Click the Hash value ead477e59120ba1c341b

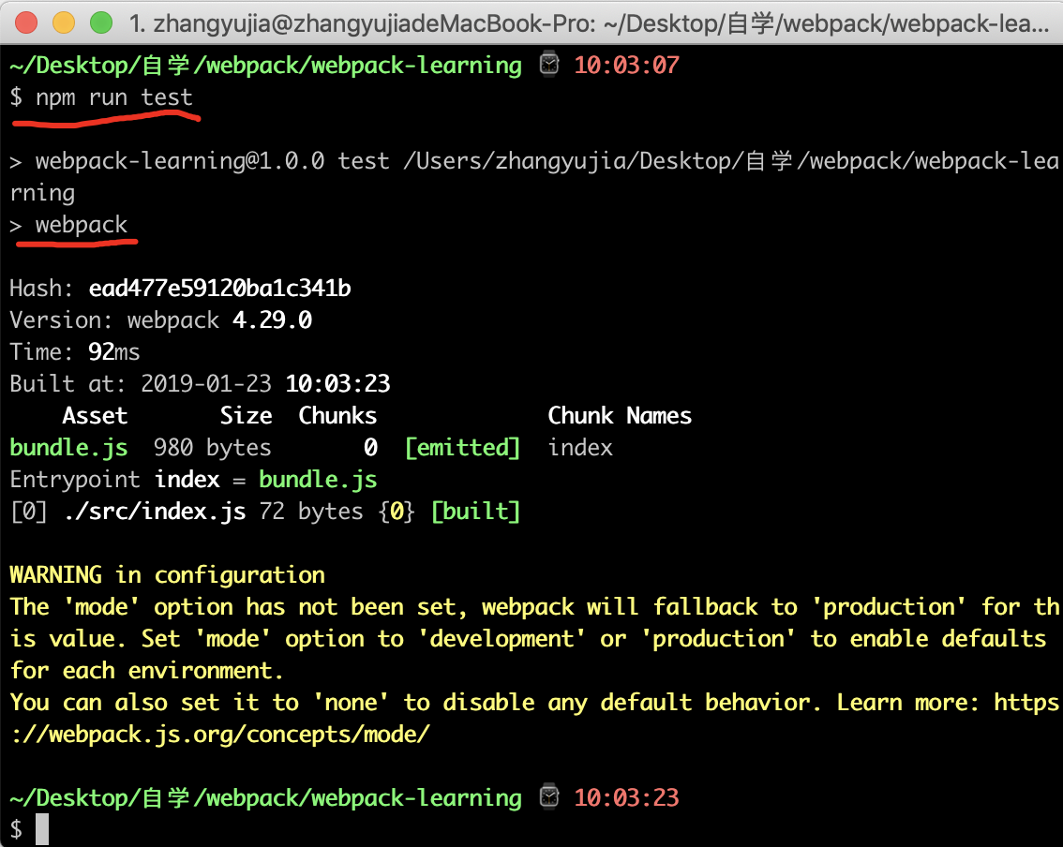(x=219, y=288)
